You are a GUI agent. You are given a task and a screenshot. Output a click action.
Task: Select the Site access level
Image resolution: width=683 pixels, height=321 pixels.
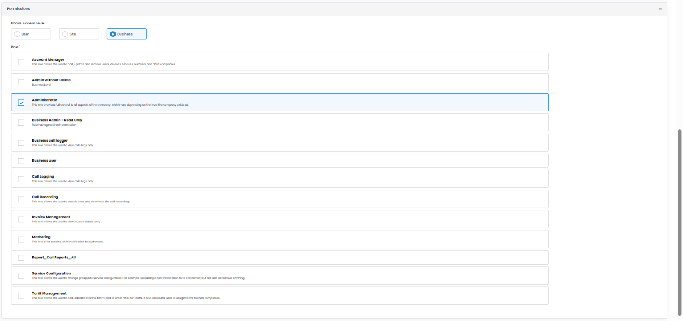pyautogui.click(x=65, y=34)
